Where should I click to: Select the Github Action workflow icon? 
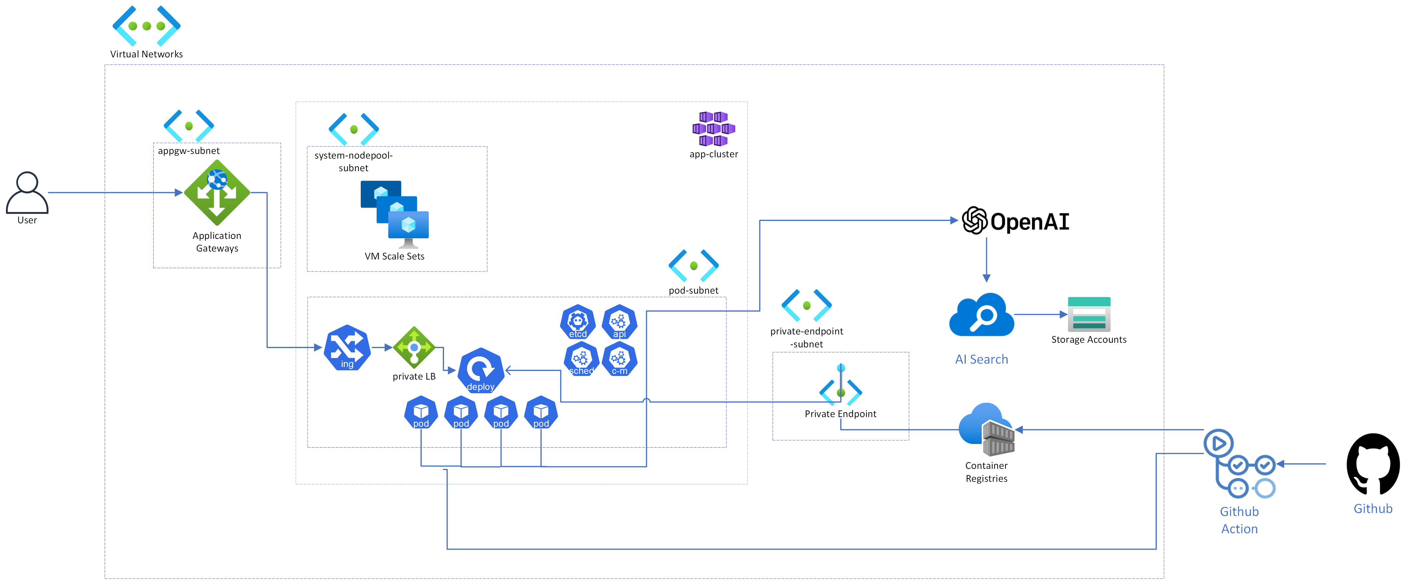[1239, 464]
